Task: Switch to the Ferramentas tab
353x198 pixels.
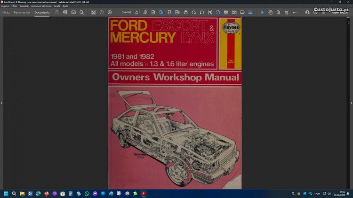Action: tap(22, 12)
